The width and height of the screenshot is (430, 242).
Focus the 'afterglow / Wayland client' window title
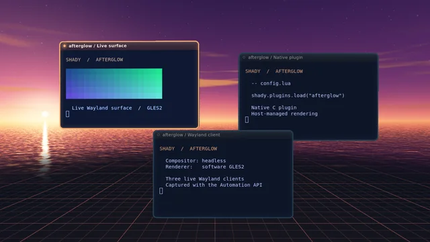(191, 134)
